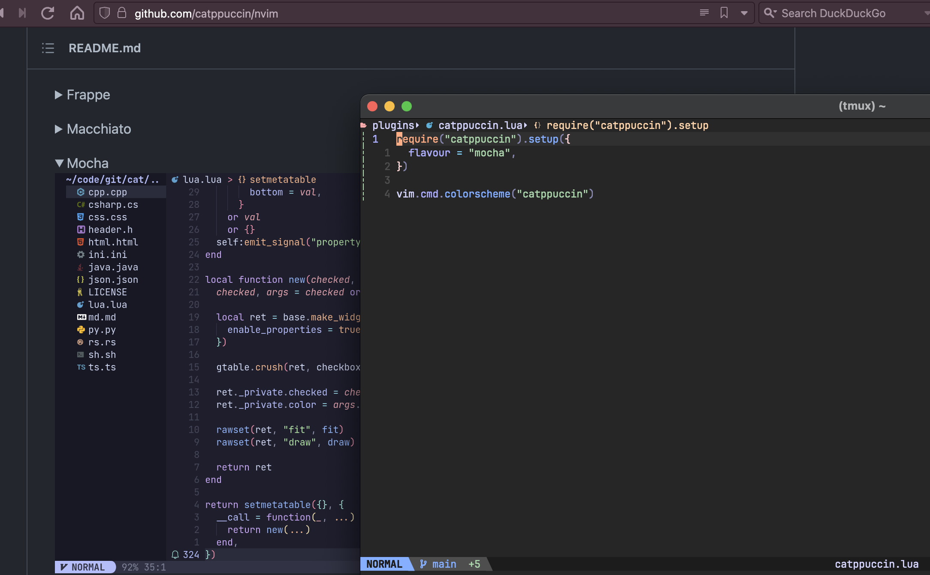Place cursor on the flavour = "mocha" line
Viewport: 930px width, 575px height.
[462, 153]
